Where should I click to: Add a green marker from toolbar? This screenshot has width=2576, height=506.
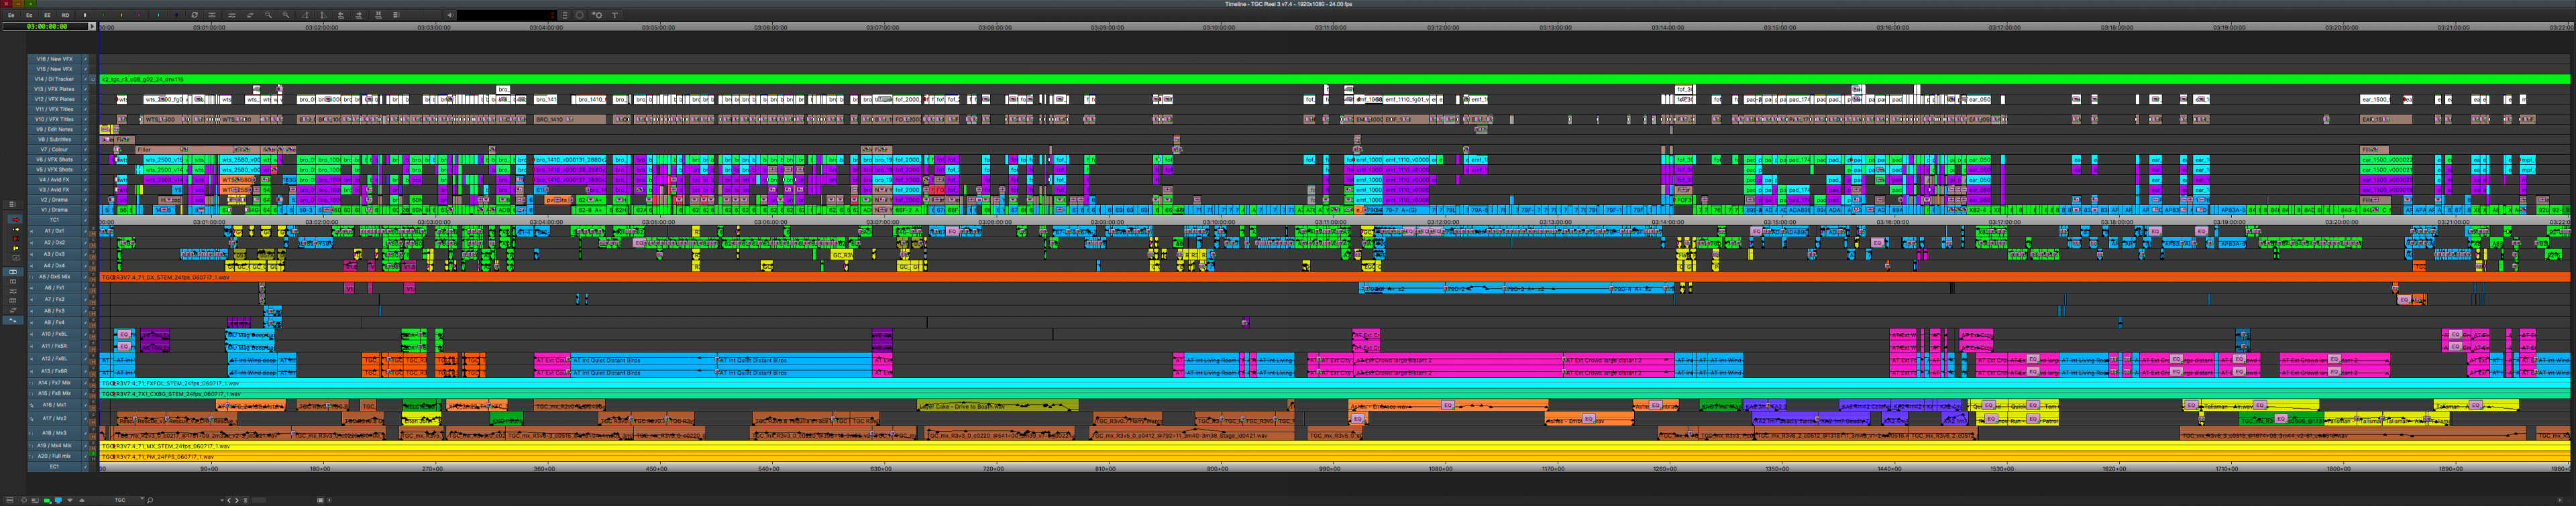coord(103,16)
